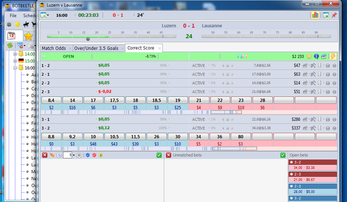
Task: Switch to the Match Odds tab
Action: [x=54, y=48]
